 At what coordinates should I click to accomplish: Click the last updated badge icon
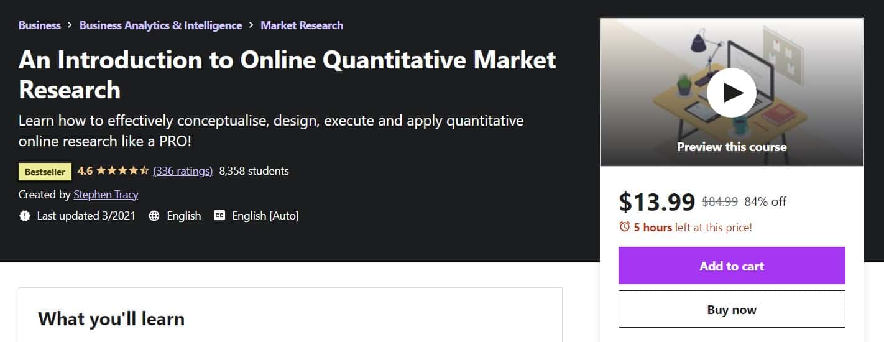point(25,216)
